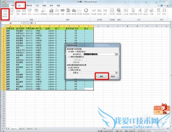This screenshot has width=172, height=132.
Task: Insert a Bar chart (条形图)
Action: 68,12
